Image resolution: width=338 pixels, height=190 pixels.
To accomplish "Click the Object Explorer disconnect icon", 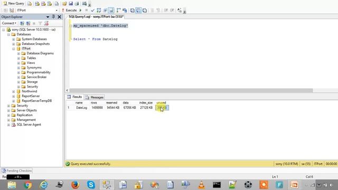I will coord(28,23).
